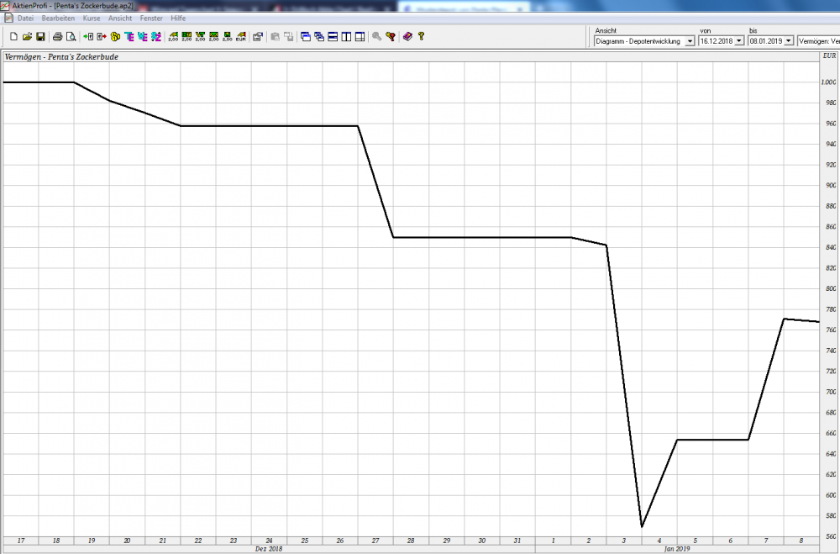This screenshot has width=840, height=554.
Task: Click the document icon left of Datei
Action: 8,18
